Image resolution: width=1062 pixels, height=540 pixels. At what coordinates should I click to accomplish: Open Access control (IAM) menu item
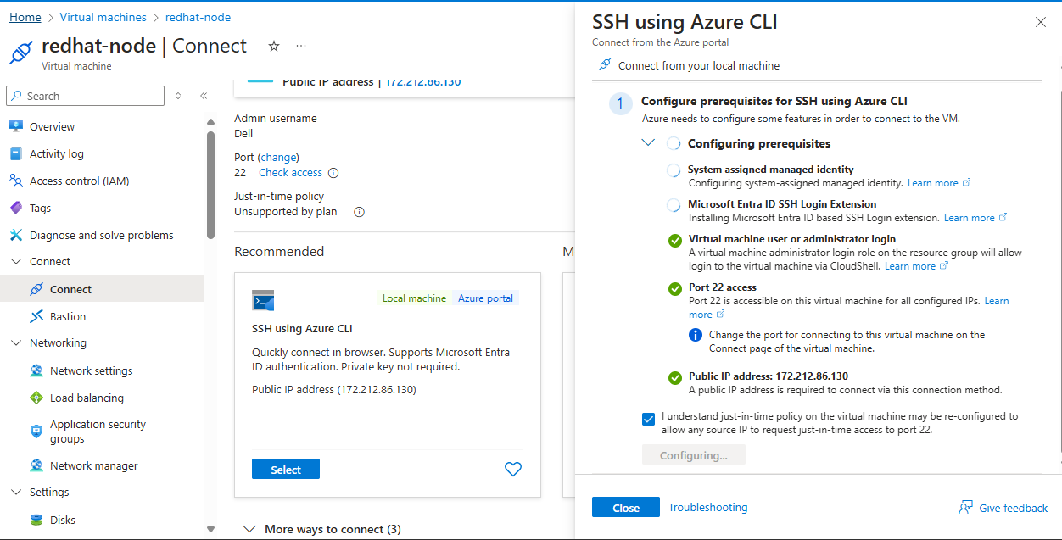click(x=79, y=181)
